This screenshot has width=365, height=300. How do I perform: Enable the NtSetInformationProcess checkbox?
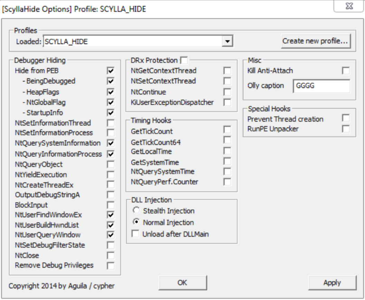[111, 132]
